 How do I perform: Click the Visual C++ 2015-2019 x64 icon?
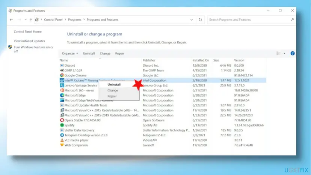tap(62, 115)
